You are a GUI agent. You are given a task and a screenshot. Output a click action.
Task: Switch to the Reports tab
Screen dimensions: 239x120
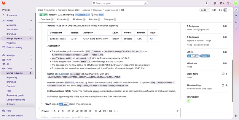pos(95,19)
